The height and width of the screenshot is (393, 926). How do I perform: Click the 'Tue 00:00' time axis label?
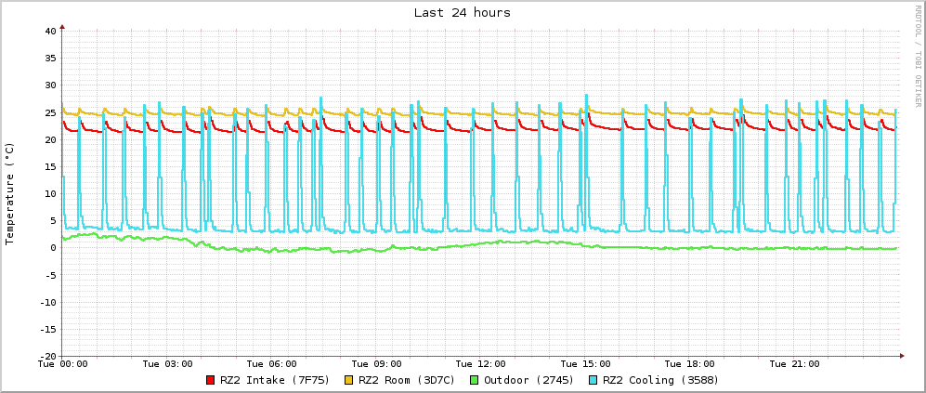pos(61,364)
